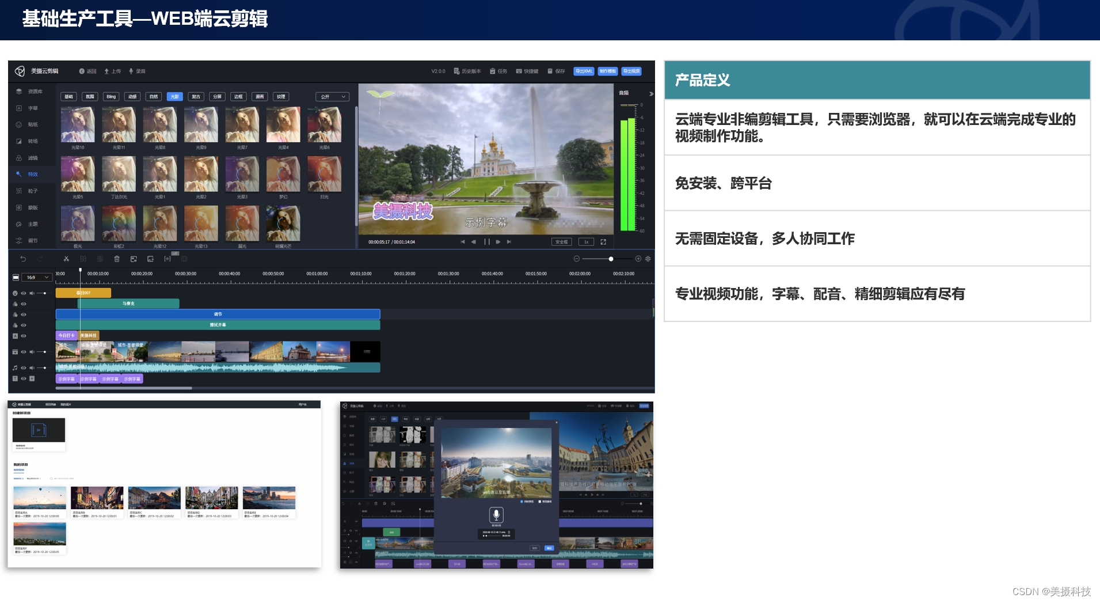Screen dimensions: 1100x602
Task: Open the 字幕 (subtitles) panel
Action: point(33,108)
